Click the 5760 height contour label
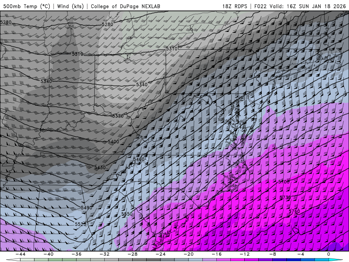 click(294, 211)
